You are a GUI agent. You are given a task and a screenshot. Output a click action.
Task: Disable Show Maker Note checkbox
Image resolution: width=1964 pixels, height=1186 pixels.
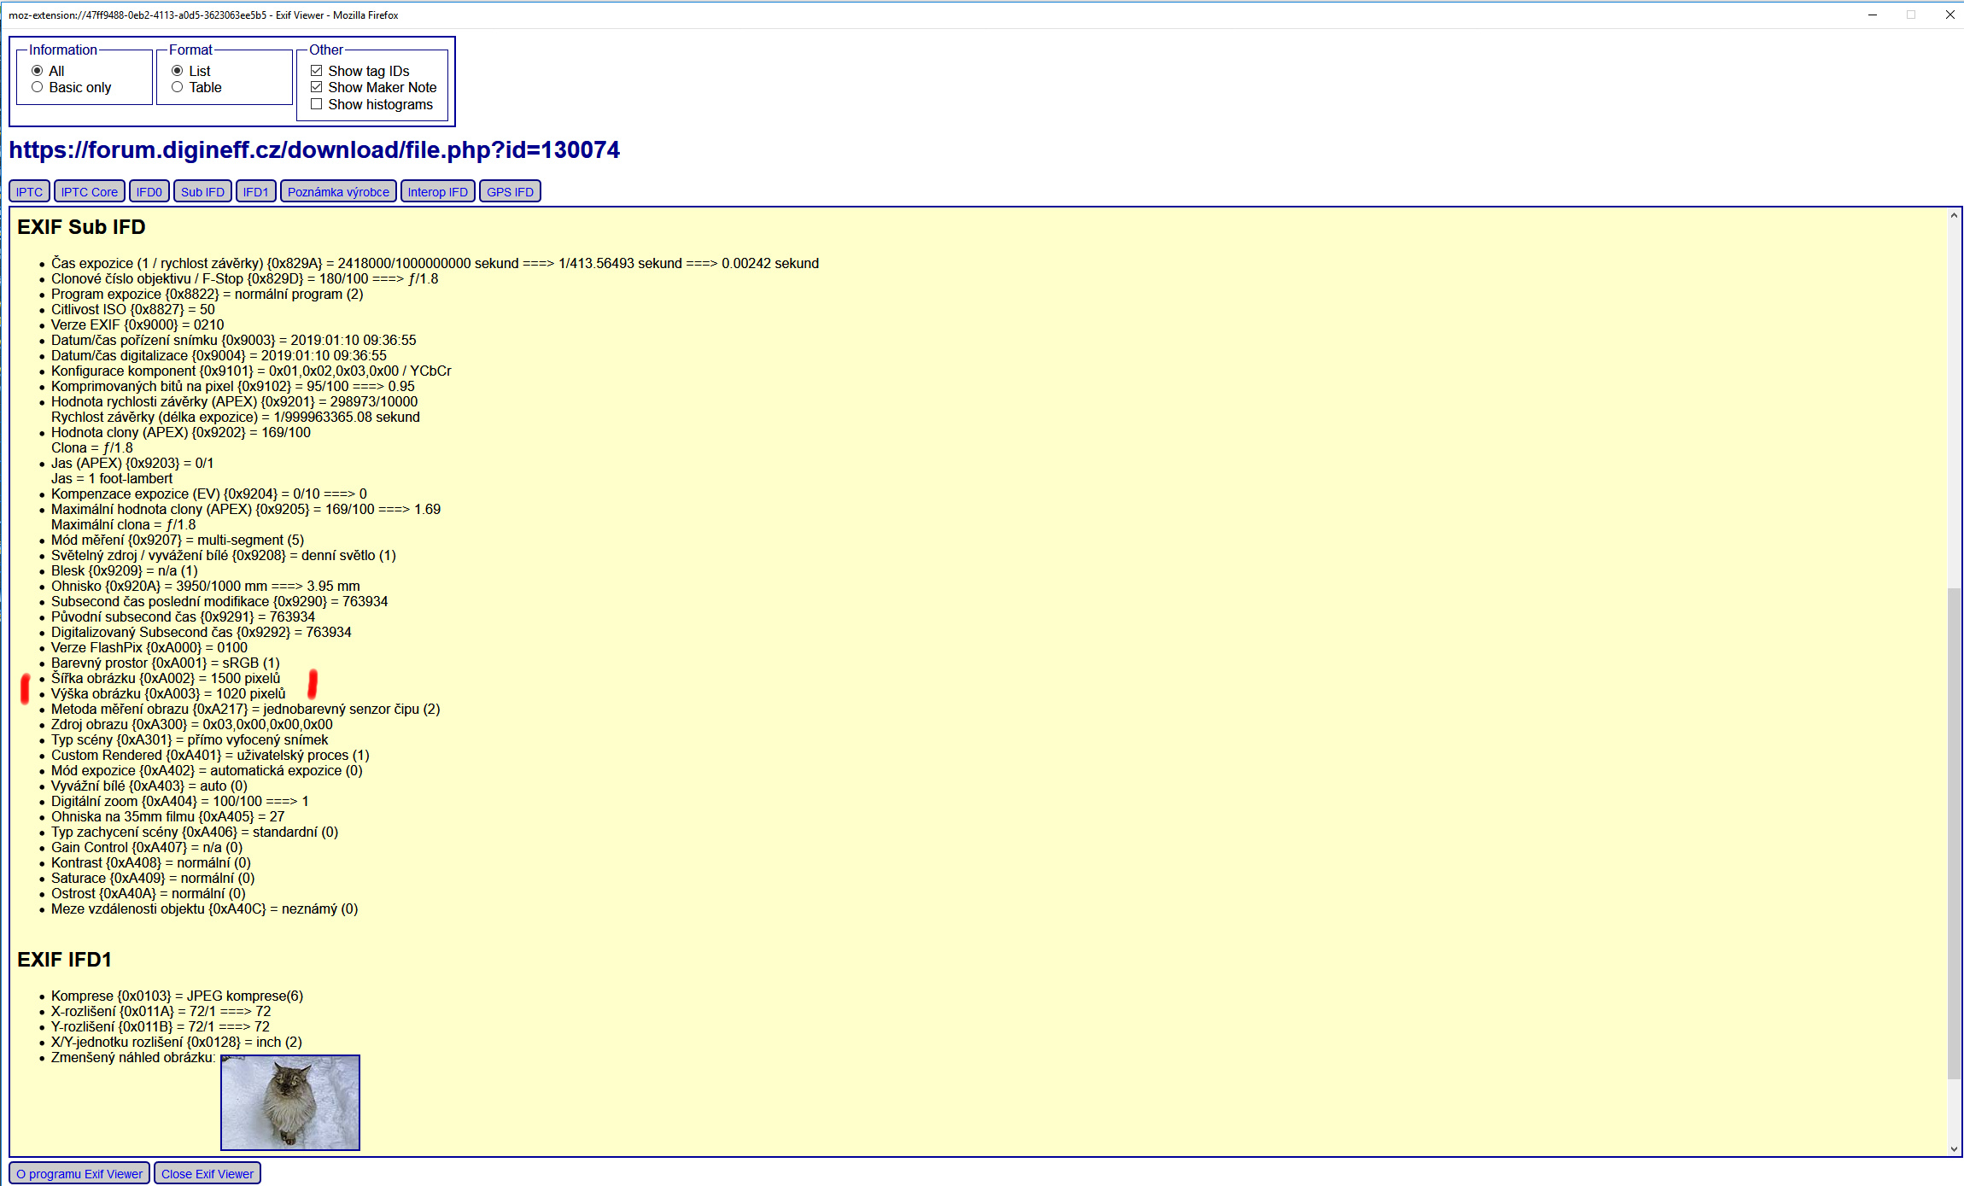click(317, 87)
